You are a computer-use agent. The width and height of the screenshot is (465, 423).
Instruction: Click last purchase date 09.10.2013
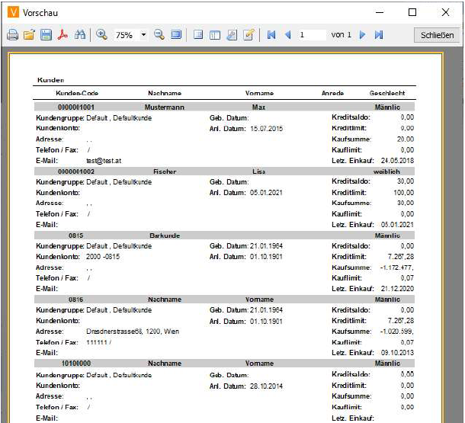click(x=397, y=353)
